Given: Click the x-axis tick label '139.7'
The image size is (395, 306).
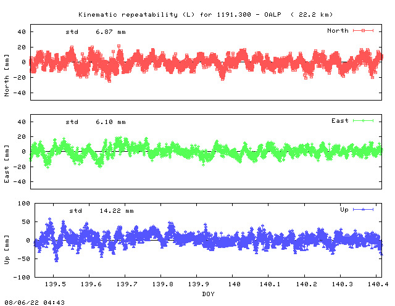Looking at the screenshot, I should click(127, 284).
